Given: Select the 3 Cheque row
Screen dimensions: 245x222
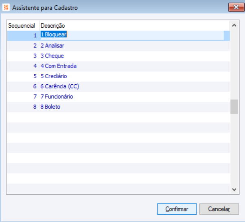Looking at the screenshot, I should [52, 56].
